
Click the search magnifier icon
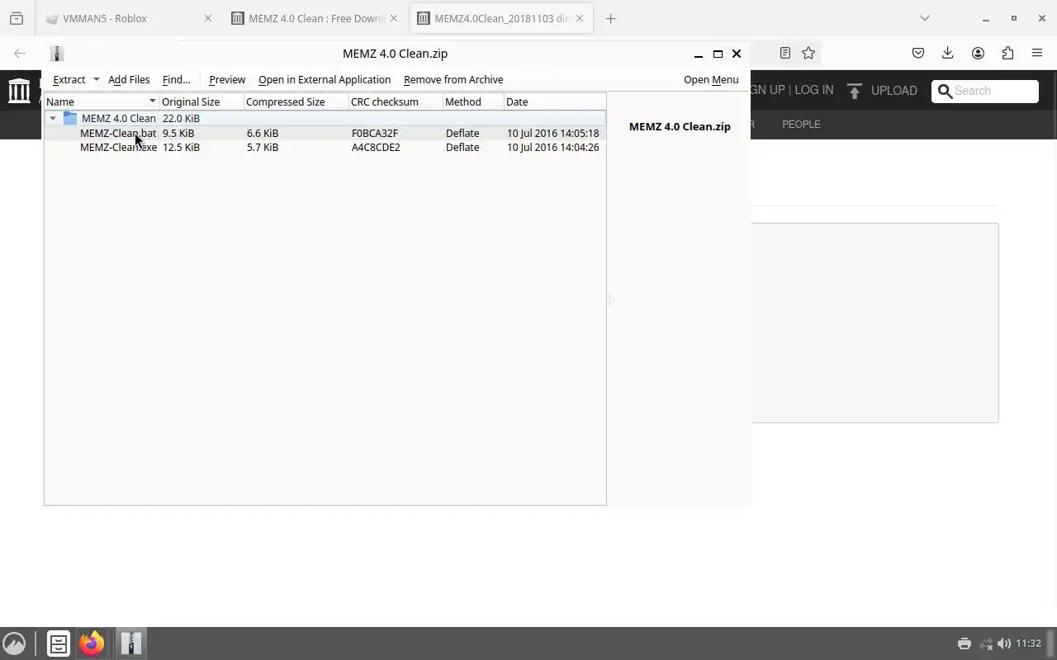click(946, 91)
